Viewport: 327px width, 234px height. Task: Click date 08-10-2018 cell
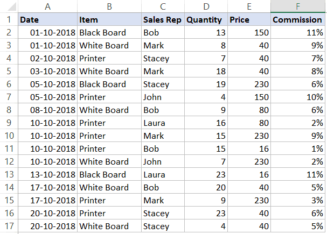click(48, 110)
